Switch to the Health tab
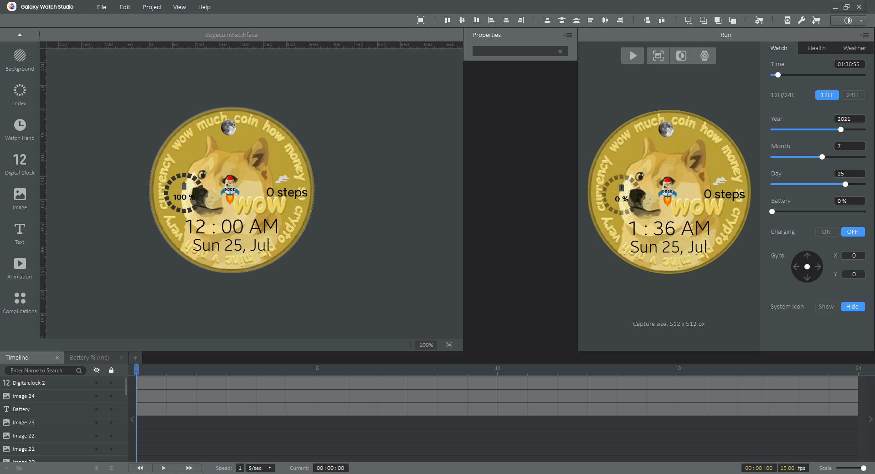 [816, 48]
